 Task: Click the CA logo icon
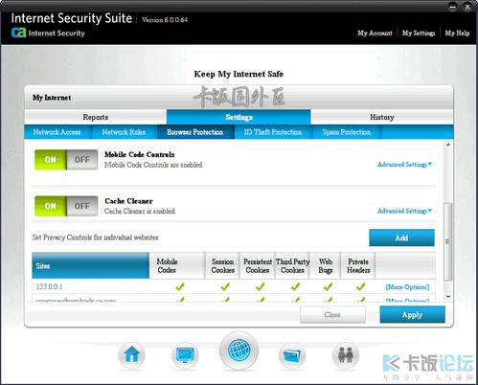tap(18, 33)
